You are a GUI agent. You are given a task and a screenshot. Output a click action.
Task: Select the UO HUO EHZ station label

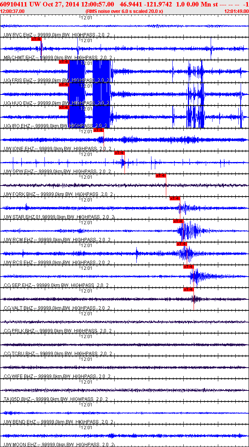18,103
